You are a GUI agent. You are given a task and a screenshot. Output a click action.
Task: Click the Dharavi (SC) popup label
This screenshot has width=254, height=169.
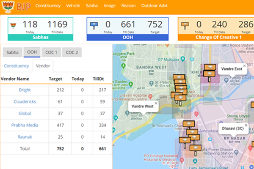233,128
